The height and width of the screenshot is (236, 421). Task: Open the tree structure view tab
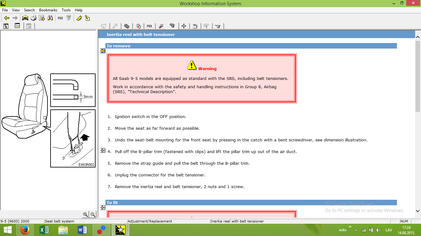pos(6,26)
